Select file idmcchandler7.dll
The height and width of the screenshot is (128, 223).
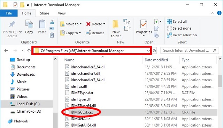pos(85,74)
